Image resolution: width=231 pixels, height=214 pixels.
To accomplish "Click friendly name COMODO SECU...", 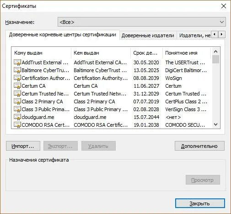I will click(x=185, y=125).
